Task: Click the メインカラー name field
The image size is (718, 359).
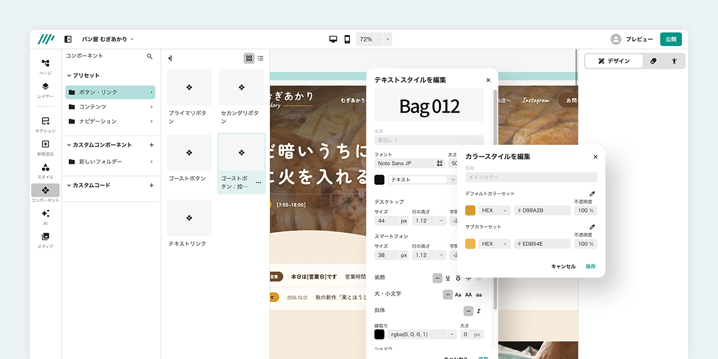Action: click(531, 177)
